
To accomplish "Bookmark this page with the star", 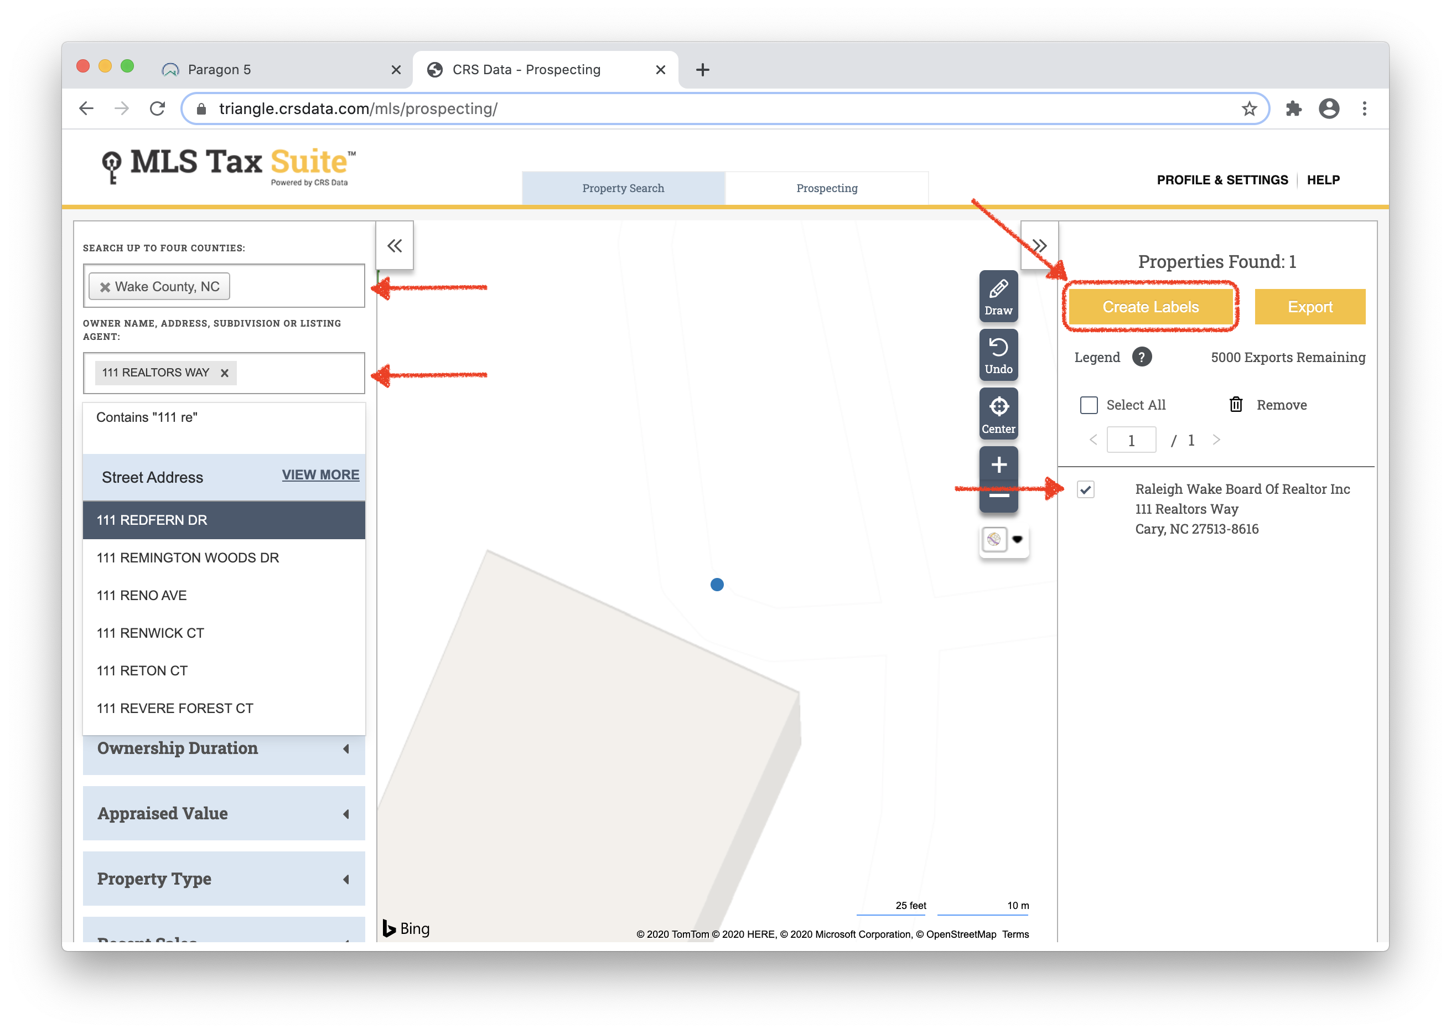I will [1249, 109].
